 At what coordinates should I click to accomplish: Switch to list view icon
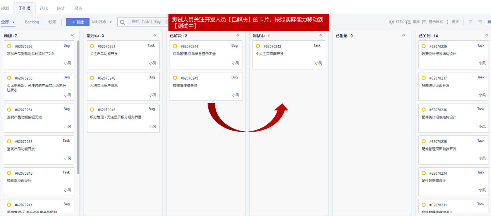coord(470,22)
